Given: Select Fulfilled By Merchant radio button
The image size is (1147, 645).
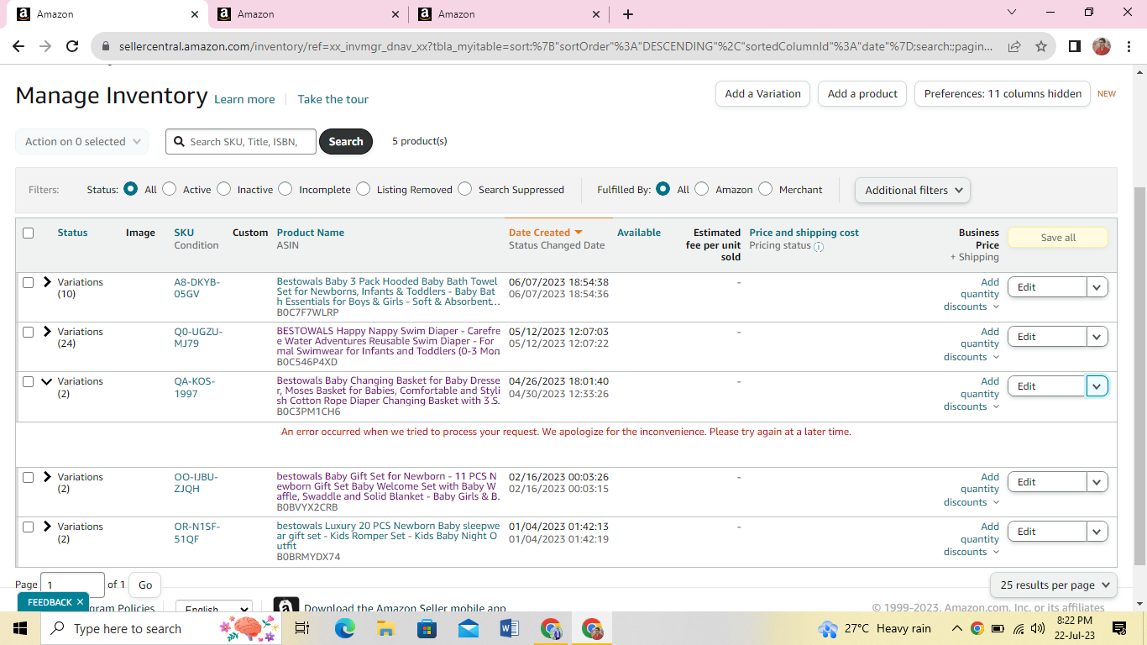Looking at the screenshot, I should coord(765,189).
